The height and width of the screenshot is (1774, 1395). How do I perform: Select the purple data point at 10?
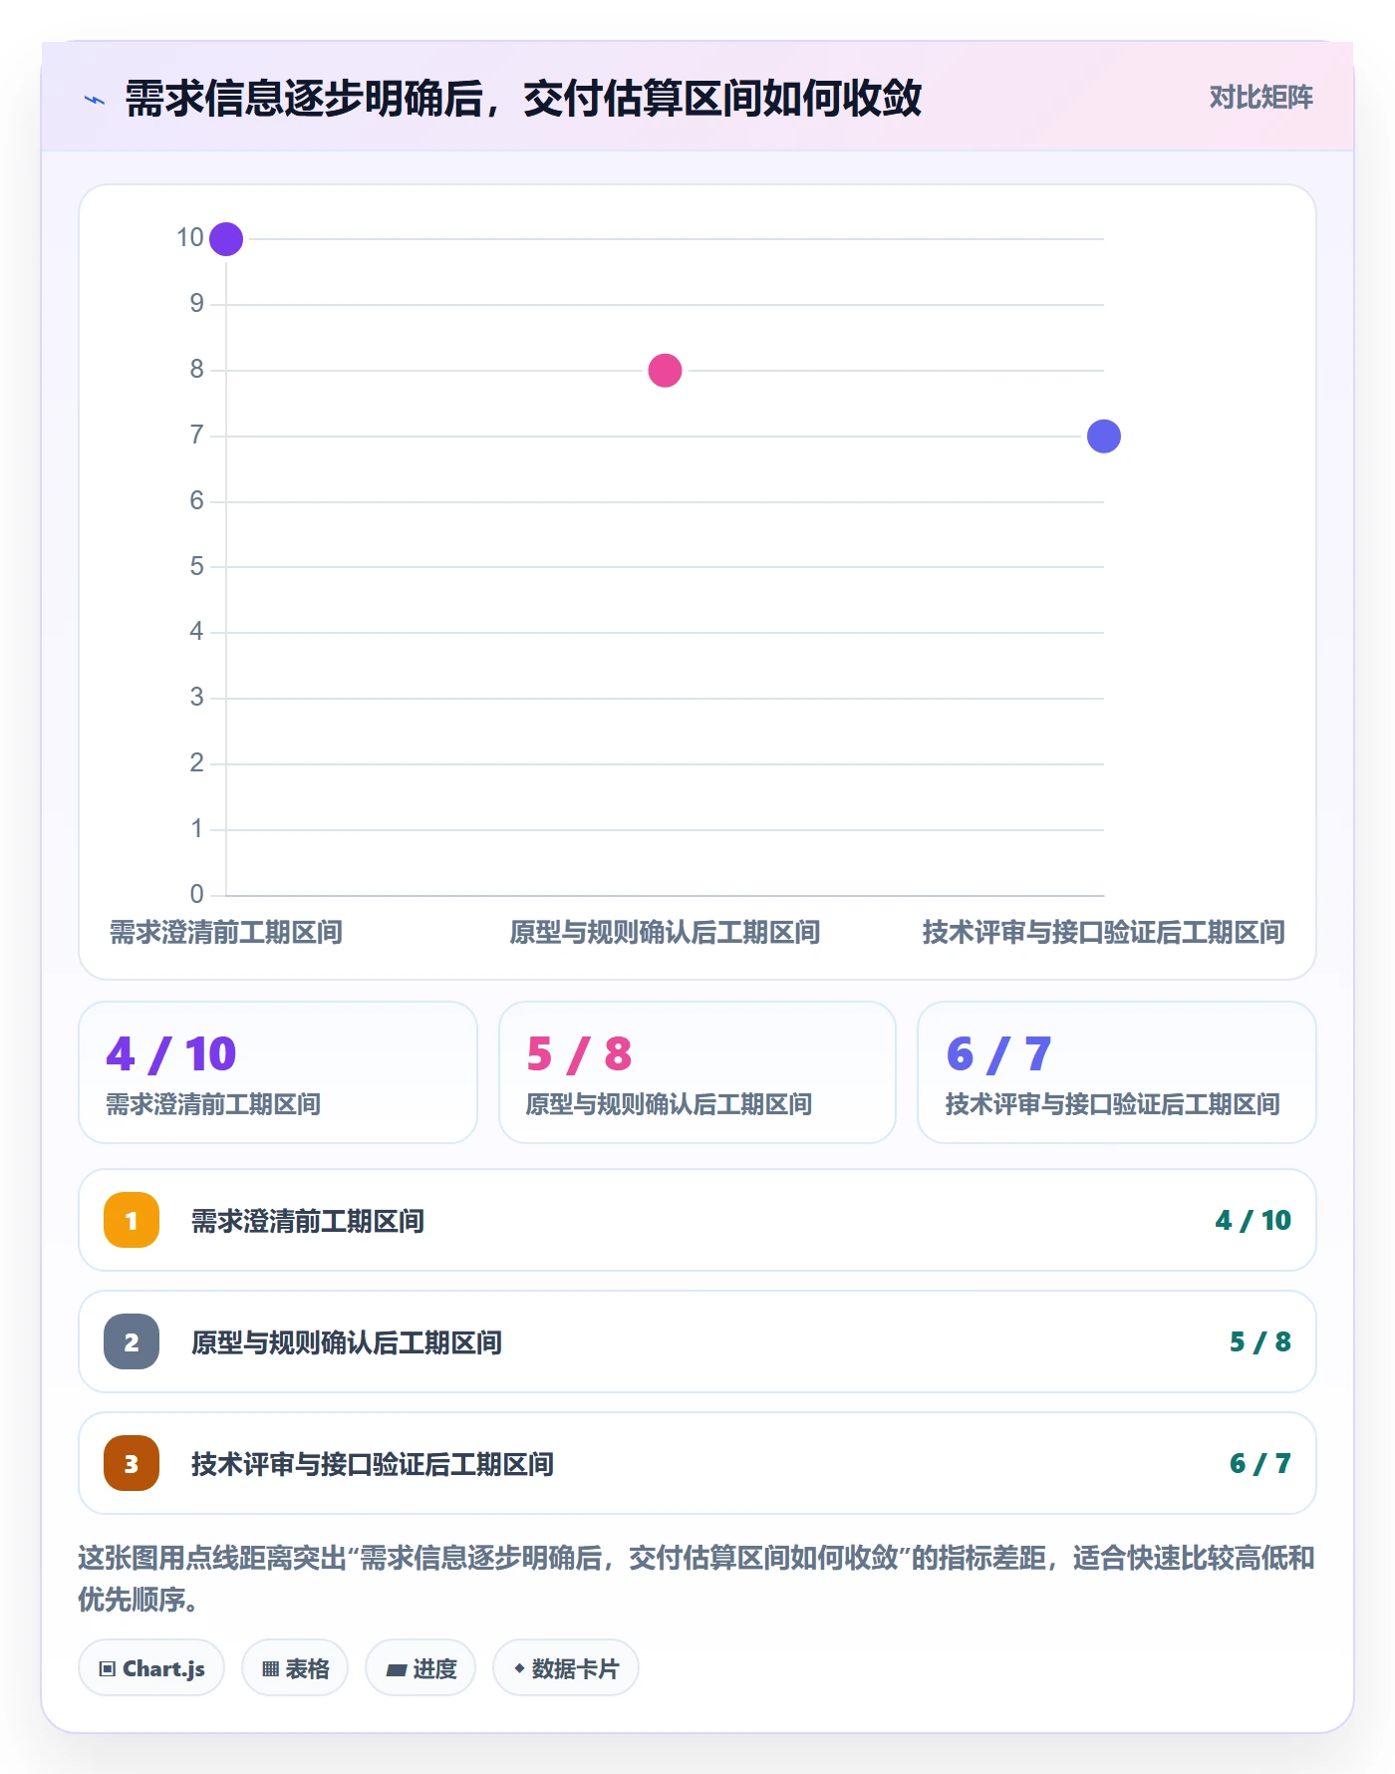(226, 239)
